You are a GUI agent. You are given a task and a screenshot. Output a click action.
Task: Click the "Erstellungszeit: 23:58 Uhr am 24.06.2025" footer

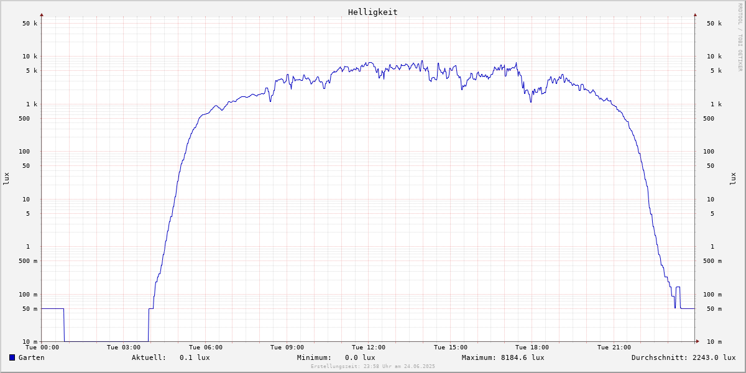(x=373, y=366)
